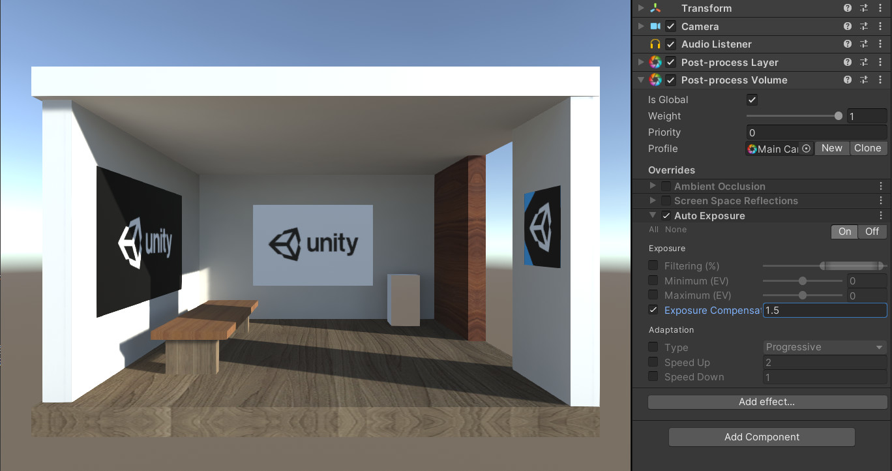Open Camera component's three-dot menu
Viewport: 892px width, 471px height.
coord(880,26)
